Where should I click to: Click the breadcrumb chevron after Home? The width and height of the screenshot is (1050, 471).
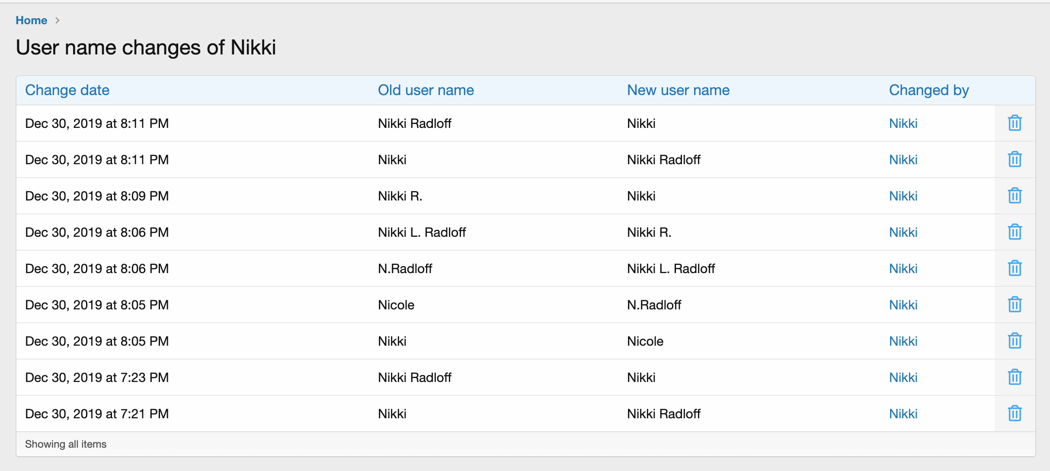coord(58,20)
